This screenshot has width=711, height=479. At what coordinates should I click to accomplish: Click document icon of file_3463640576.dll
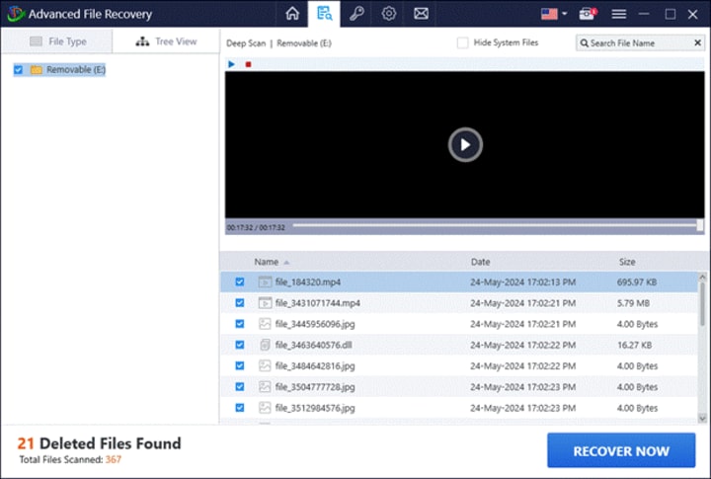coord(266,345)
